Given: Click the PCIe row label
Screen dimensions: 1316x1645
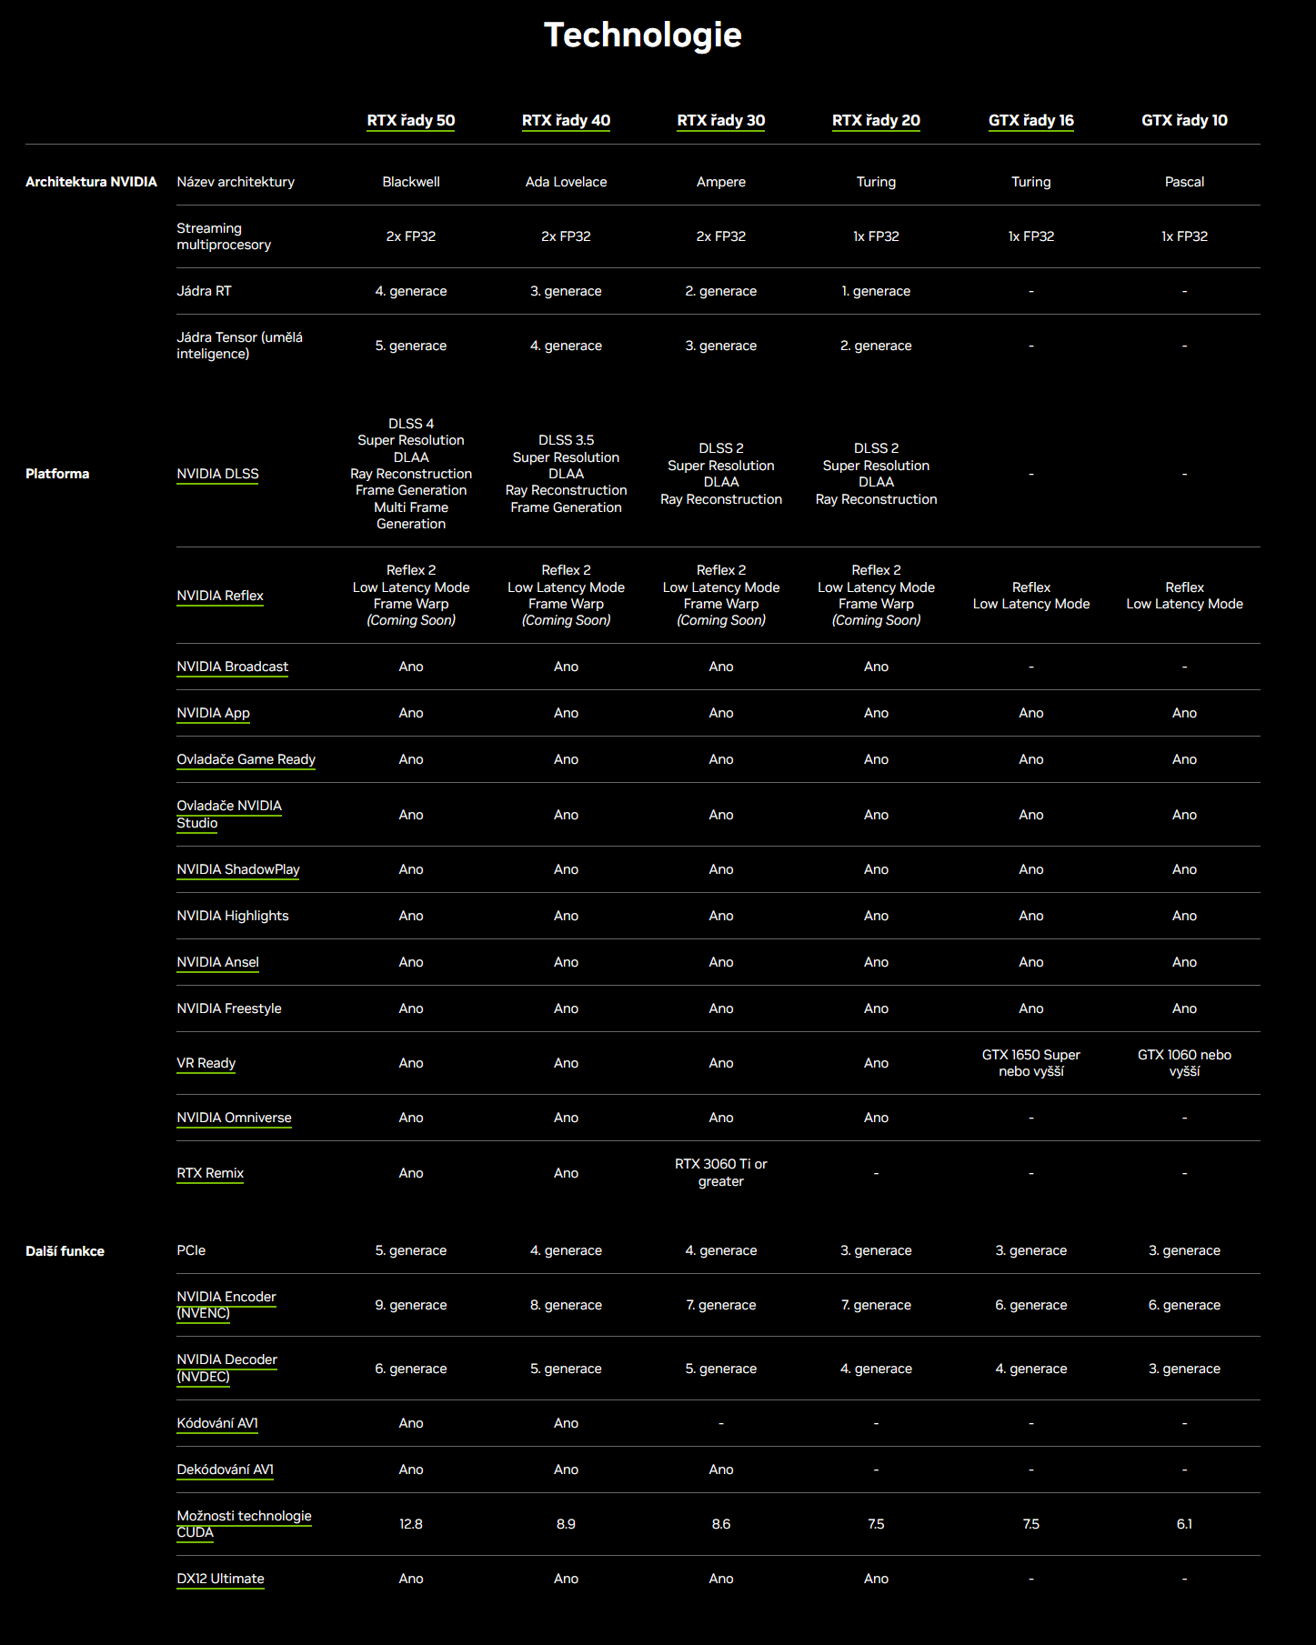Looking at the screenshot, I should point(191,1250).
